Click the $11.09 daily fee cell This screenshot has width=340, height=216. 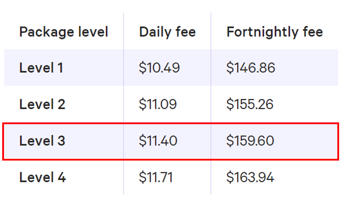[158, 104]
